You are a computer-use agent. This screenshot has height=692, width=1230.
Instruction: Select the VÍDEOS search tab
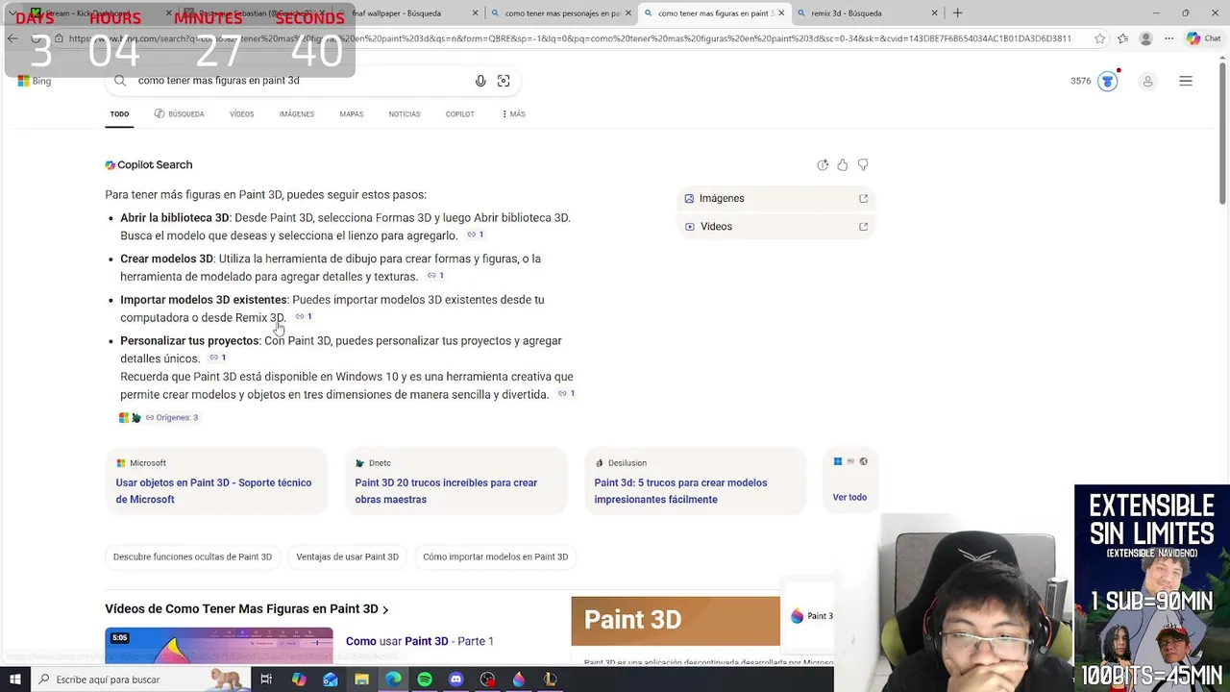tap(241, 114)
